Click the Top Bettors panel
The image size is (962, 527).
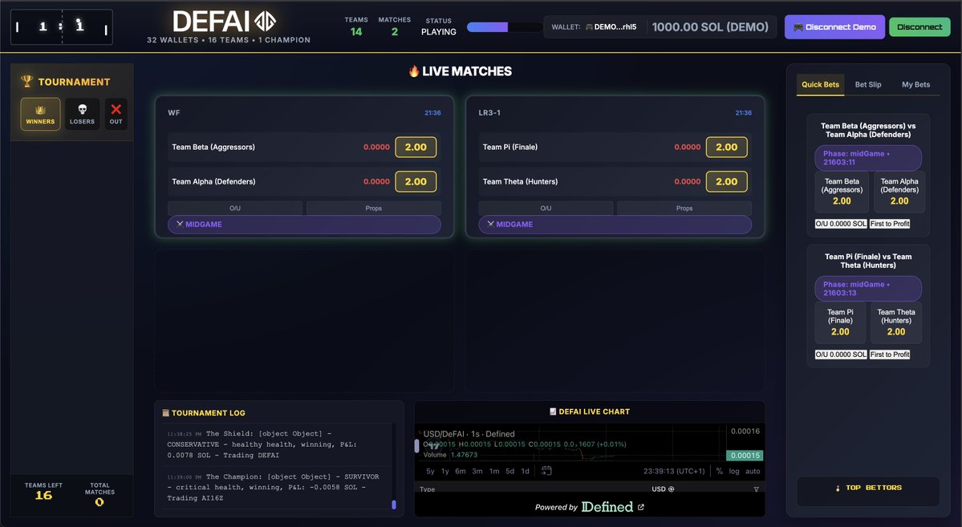(868, 491)
